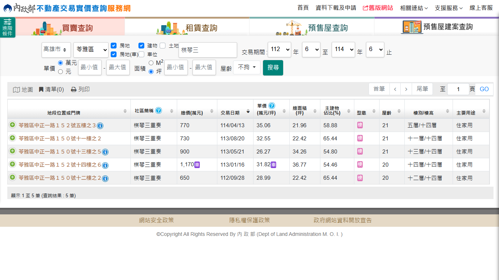The width and height of the screenshot is (499, 280).
Task: Sort by 交易日期 column arrow
Action: (x=248, y=112)
